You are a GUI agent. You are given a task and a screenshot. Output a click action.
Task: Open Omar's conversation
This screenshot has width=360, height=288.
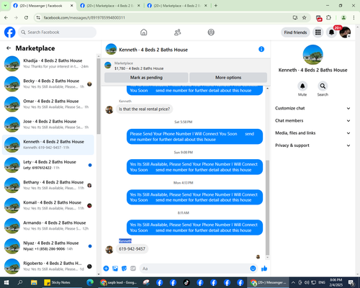[x=48, y=104]
